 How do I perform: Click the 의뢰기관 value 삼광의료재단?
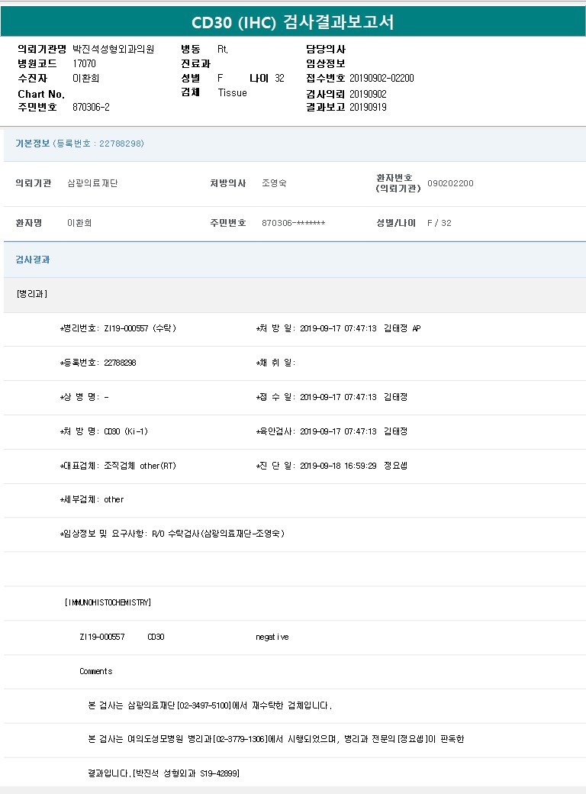(92, 183)
